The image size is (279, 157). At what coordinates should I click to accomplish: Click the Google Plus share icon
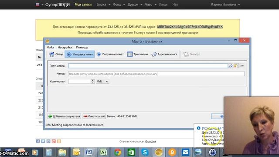coord(54,141)
